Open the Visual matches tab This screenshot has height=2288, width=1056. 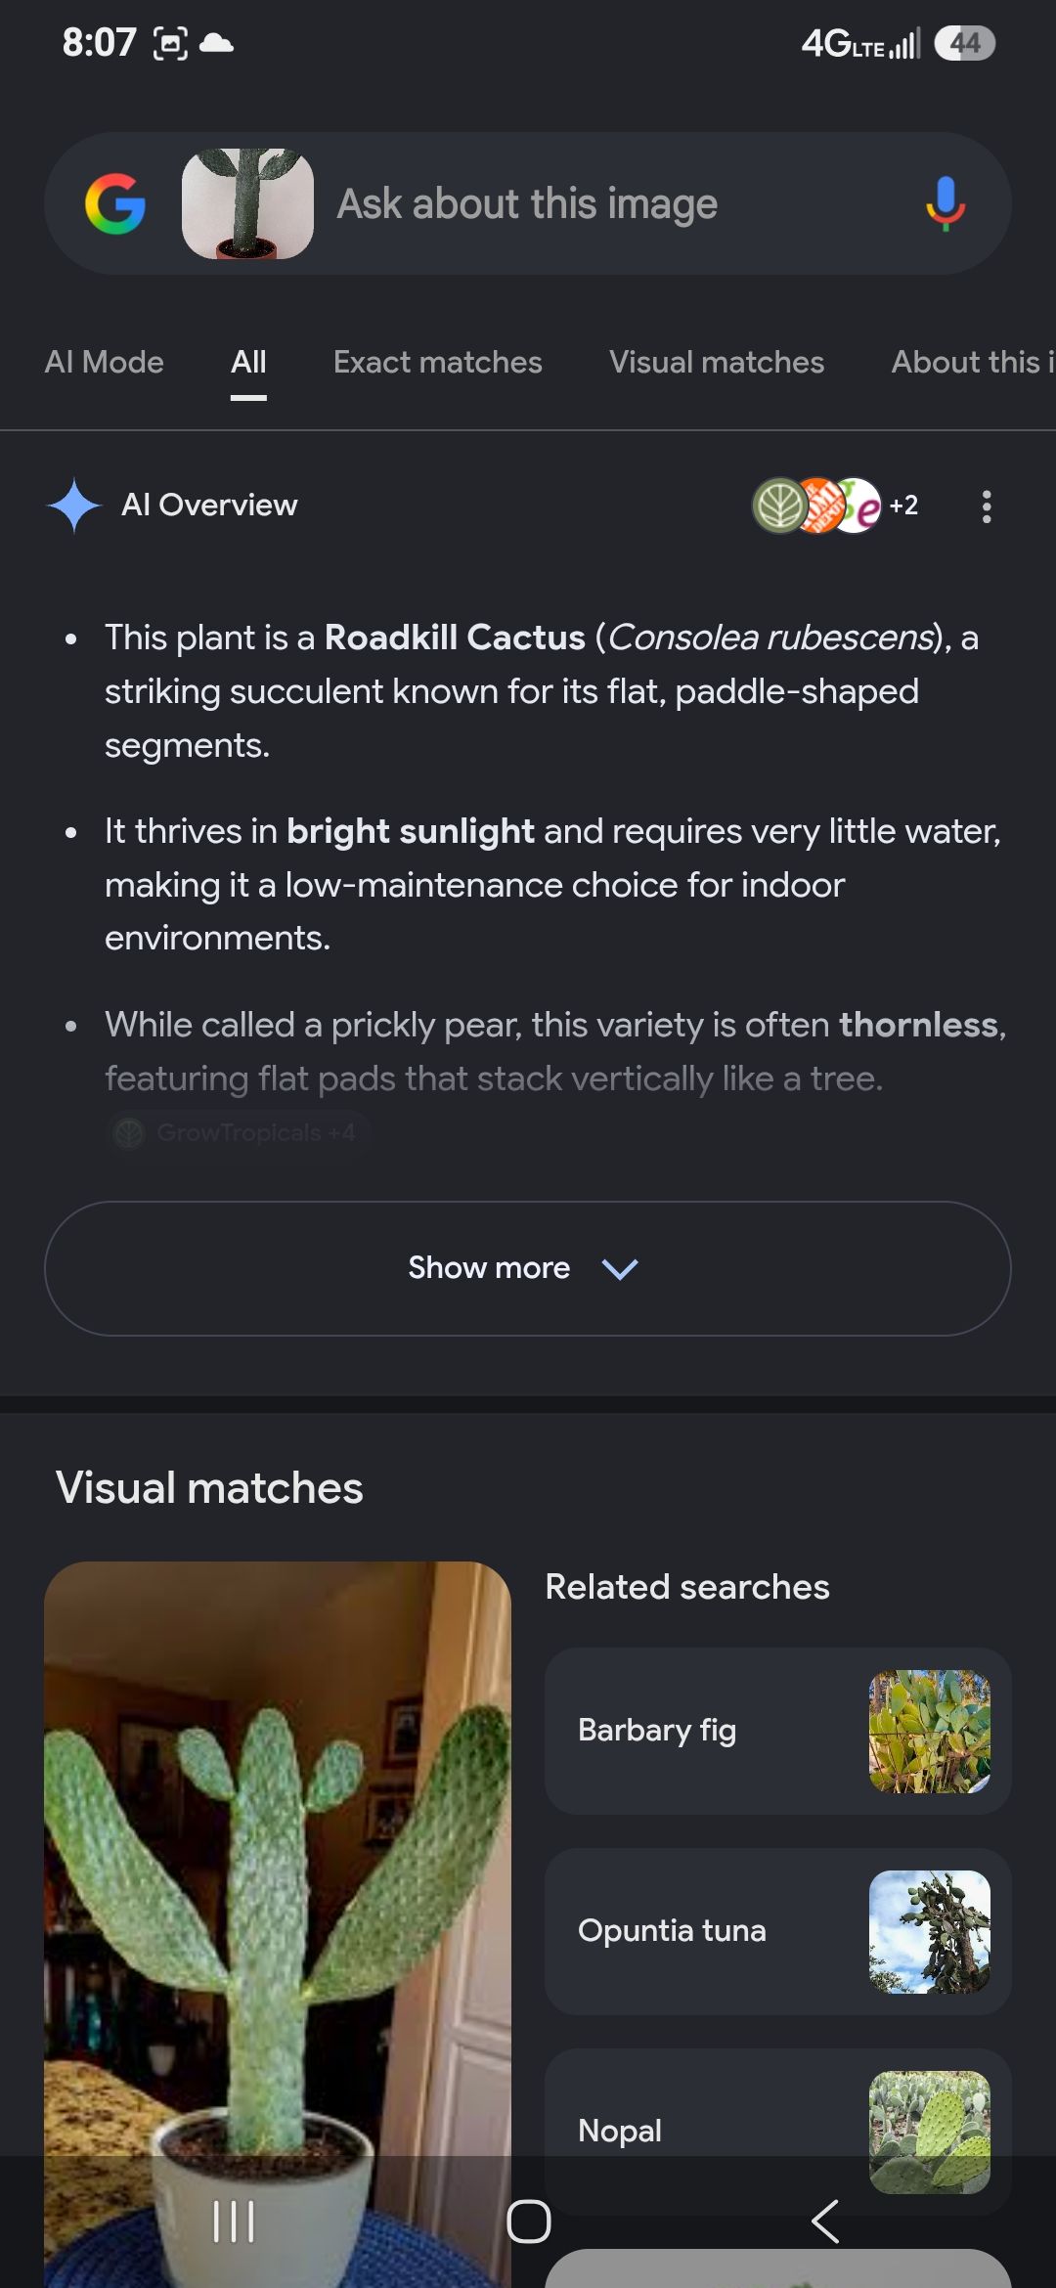717,363
